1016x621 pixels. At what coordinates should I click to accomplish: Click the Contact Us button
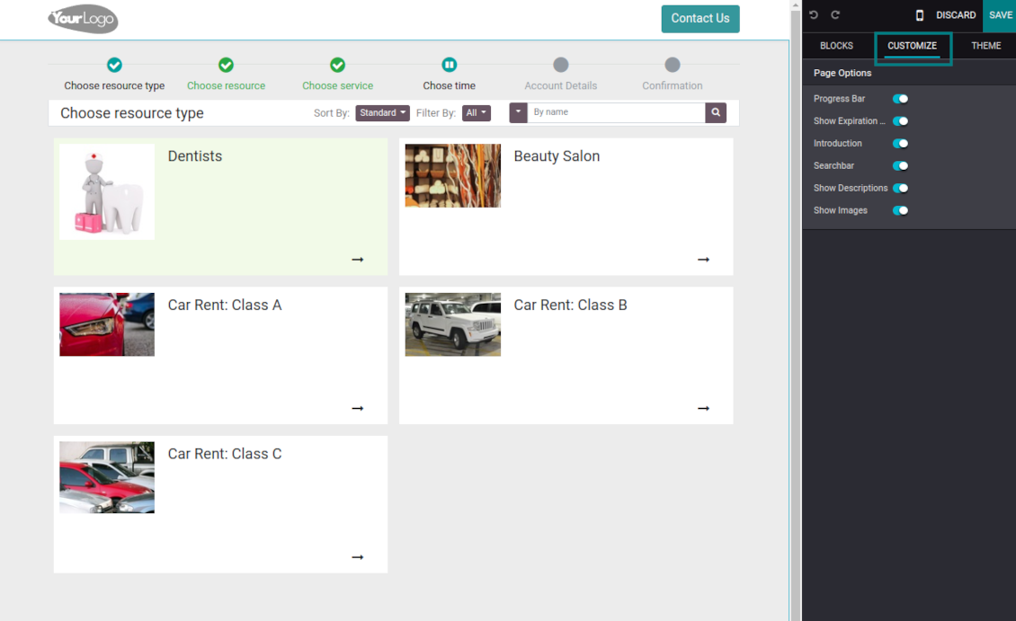tap(700, 19)
